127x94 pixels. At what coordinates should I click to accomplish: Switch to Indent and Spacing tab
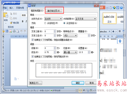pyautogui.click(x=37, y=11)
